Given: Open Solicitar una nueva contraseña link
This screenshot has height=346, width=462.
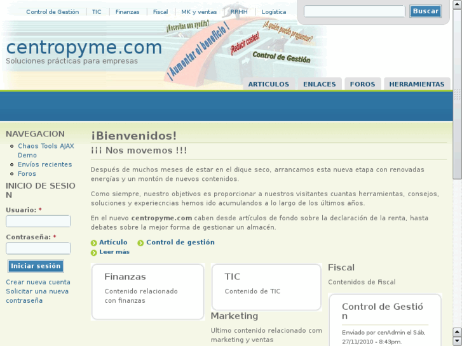Looking at the screenshot, I should coord(37,296).
